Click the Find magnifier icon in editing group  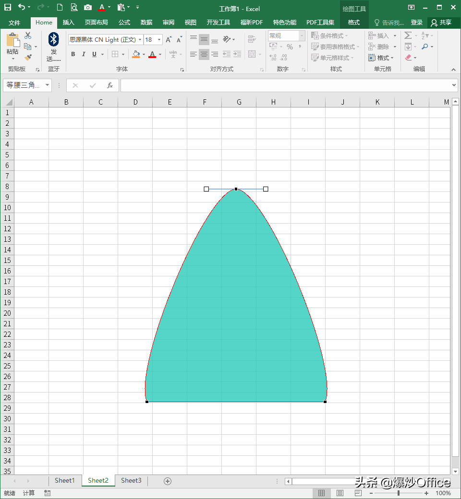click(x=425, y=47)
